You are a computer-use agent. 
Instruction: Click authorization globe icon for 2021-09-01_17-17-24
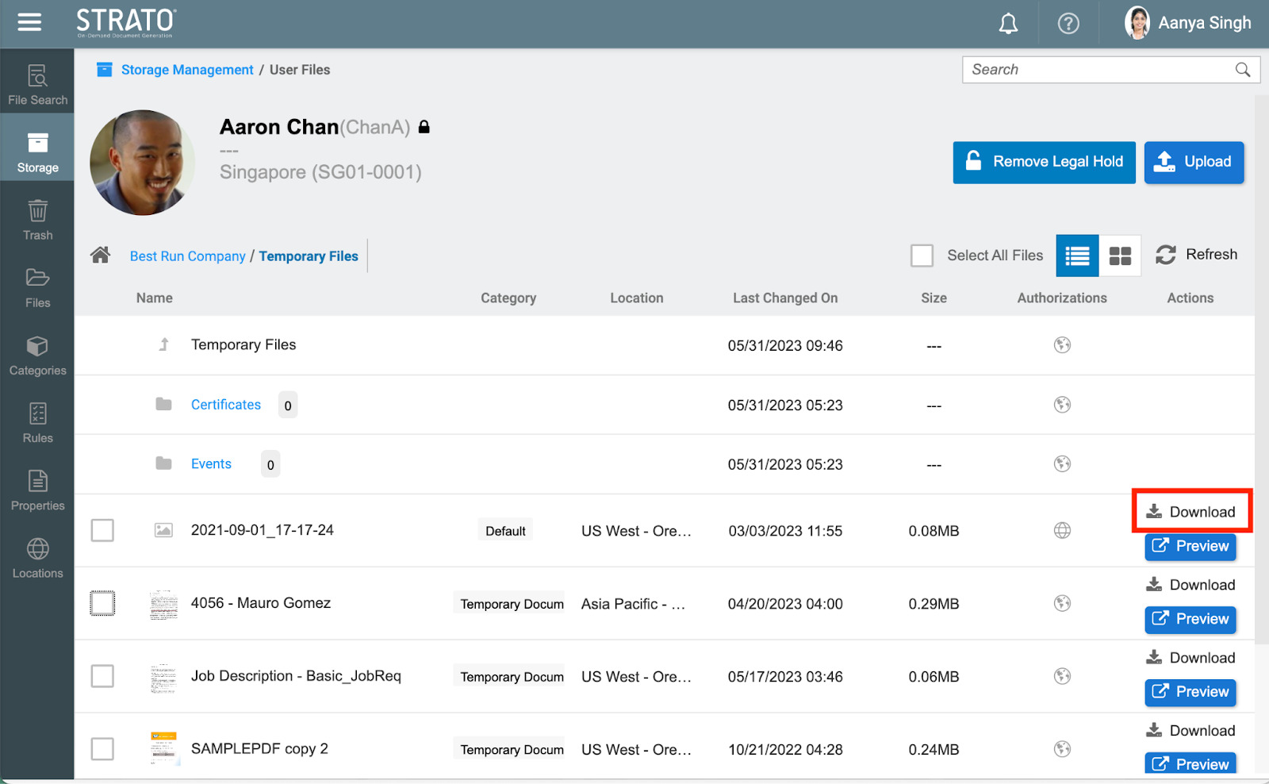pos(1062,531)
